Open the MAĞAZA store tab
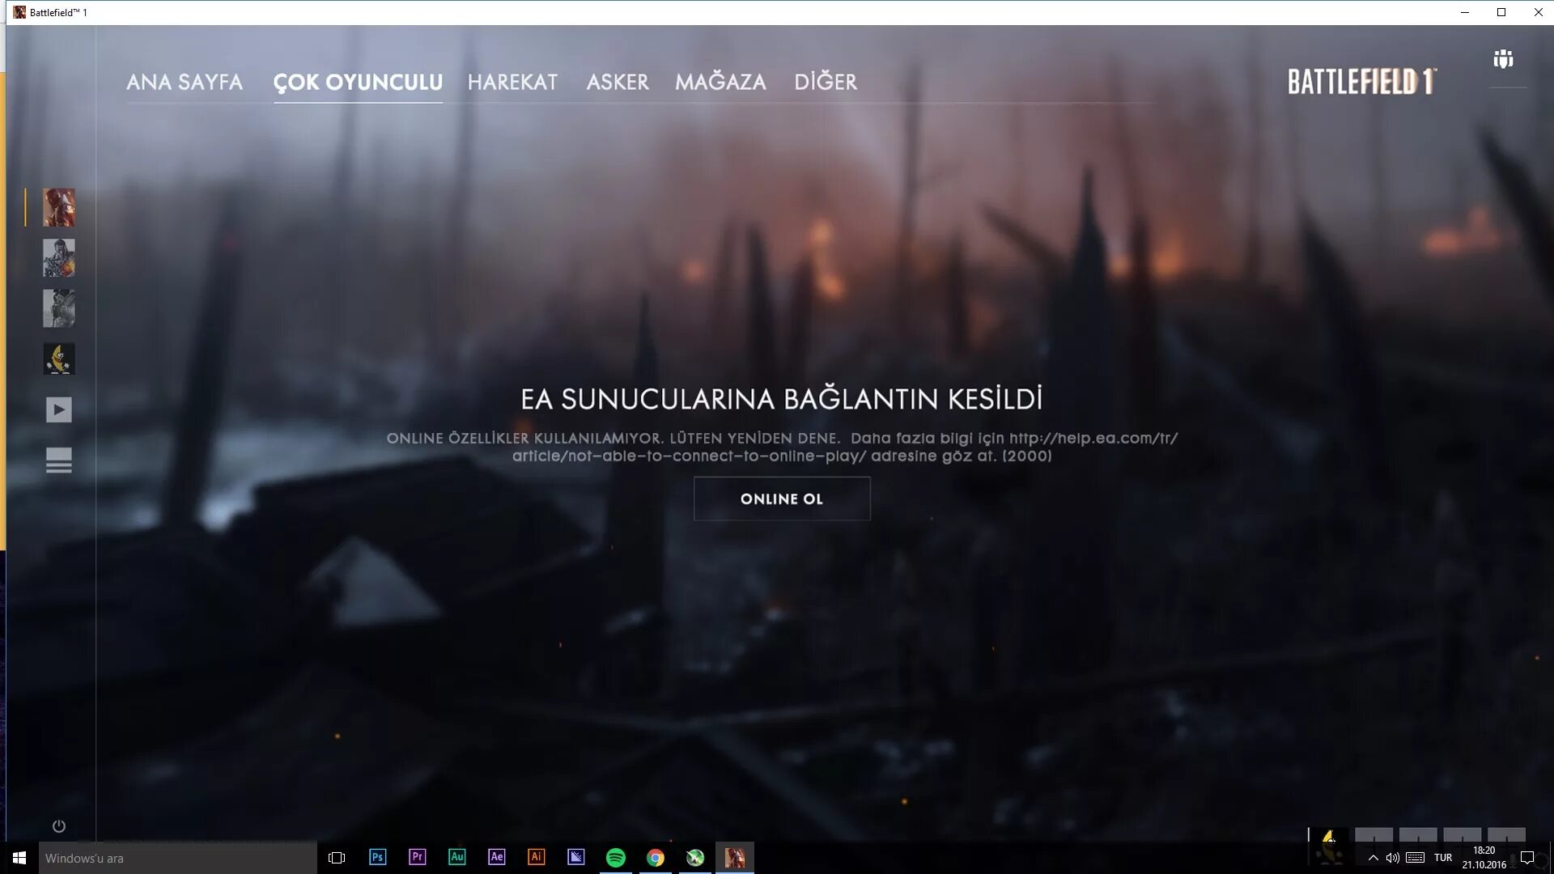The image size is (1554, 874). point(720,82)
